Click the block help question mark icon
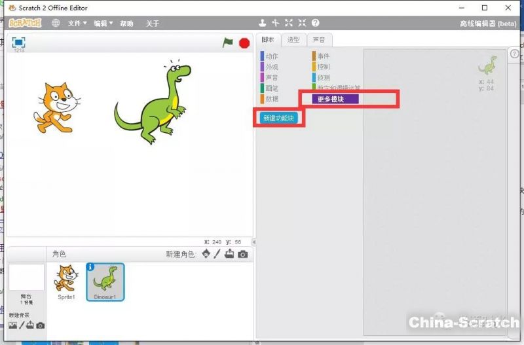The image size is (524, 345). (x=315, y=23)
